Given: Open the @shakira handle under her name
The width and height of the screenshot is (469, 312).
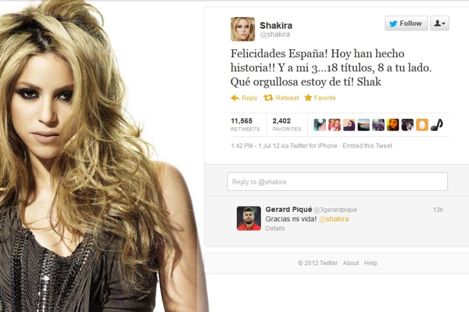Looking at the screenshot, I should (x=275, y=35).
